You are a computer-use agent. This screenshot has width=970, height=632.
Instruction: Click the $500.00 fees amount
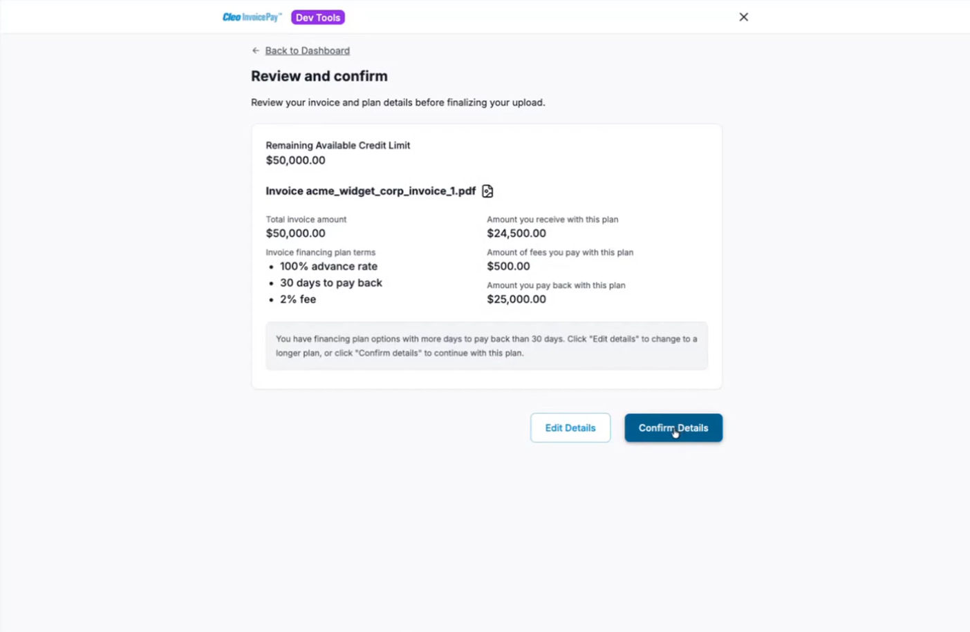[508, 266]
